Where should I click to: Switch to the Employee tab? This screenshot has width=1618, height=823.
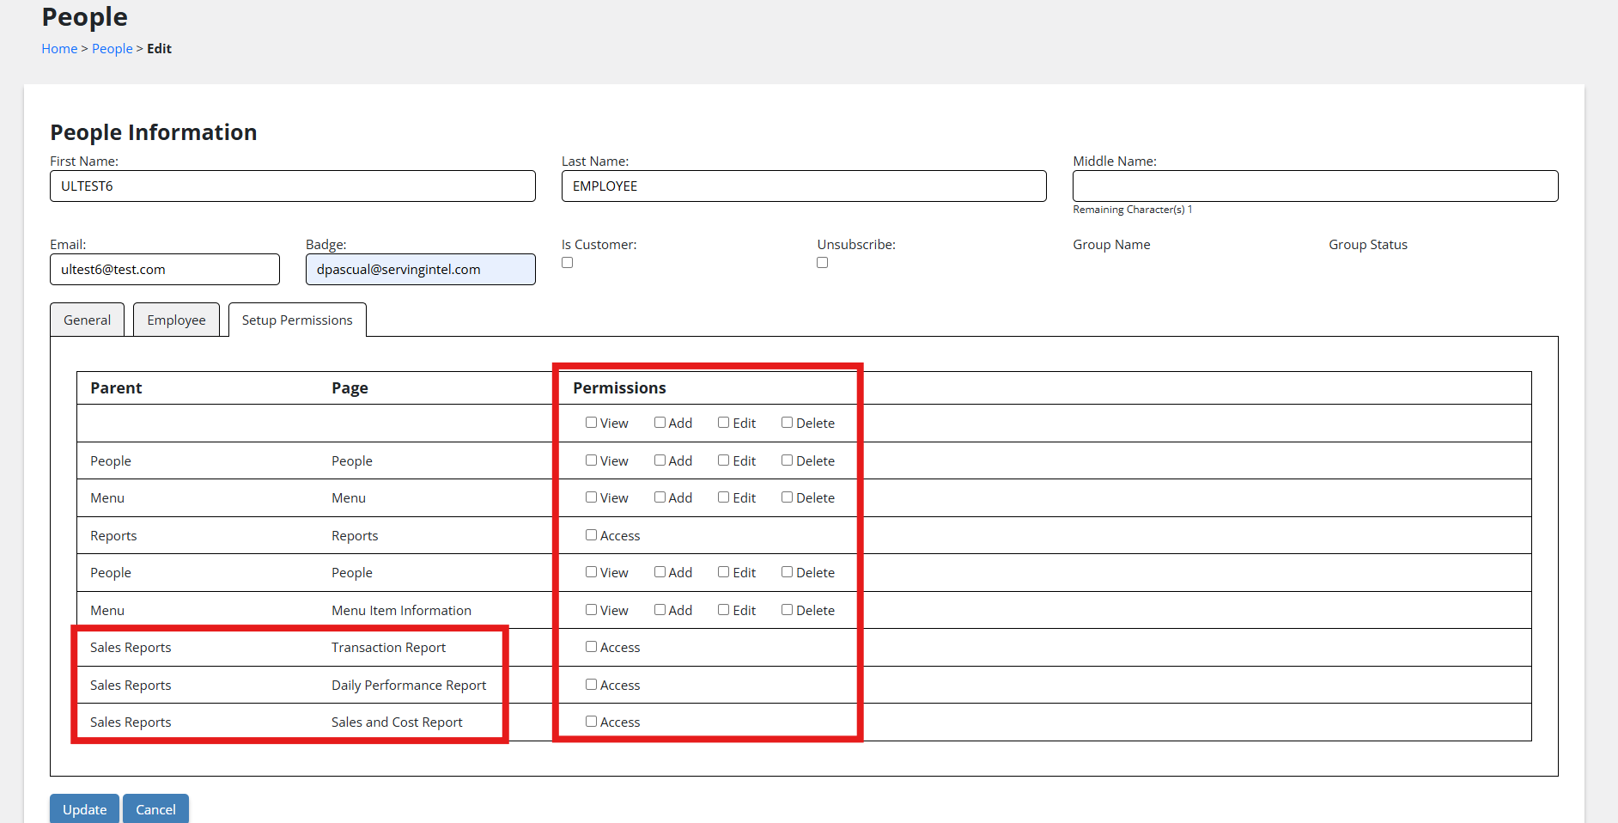pos(176,320)
